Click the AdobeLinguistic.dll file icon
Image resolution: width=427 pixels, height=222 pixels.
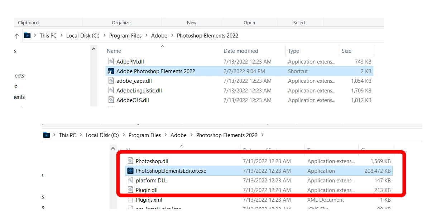click(111, 90)
